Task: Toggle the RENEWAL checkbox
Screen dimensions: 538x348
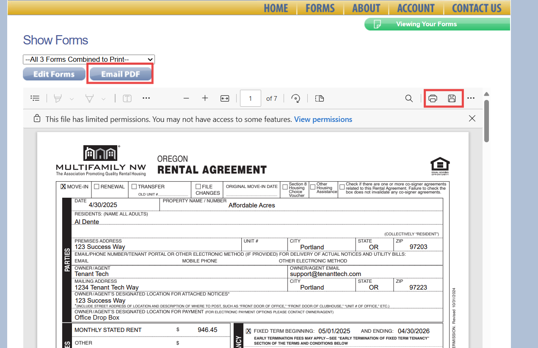Action: coord(97,186)
